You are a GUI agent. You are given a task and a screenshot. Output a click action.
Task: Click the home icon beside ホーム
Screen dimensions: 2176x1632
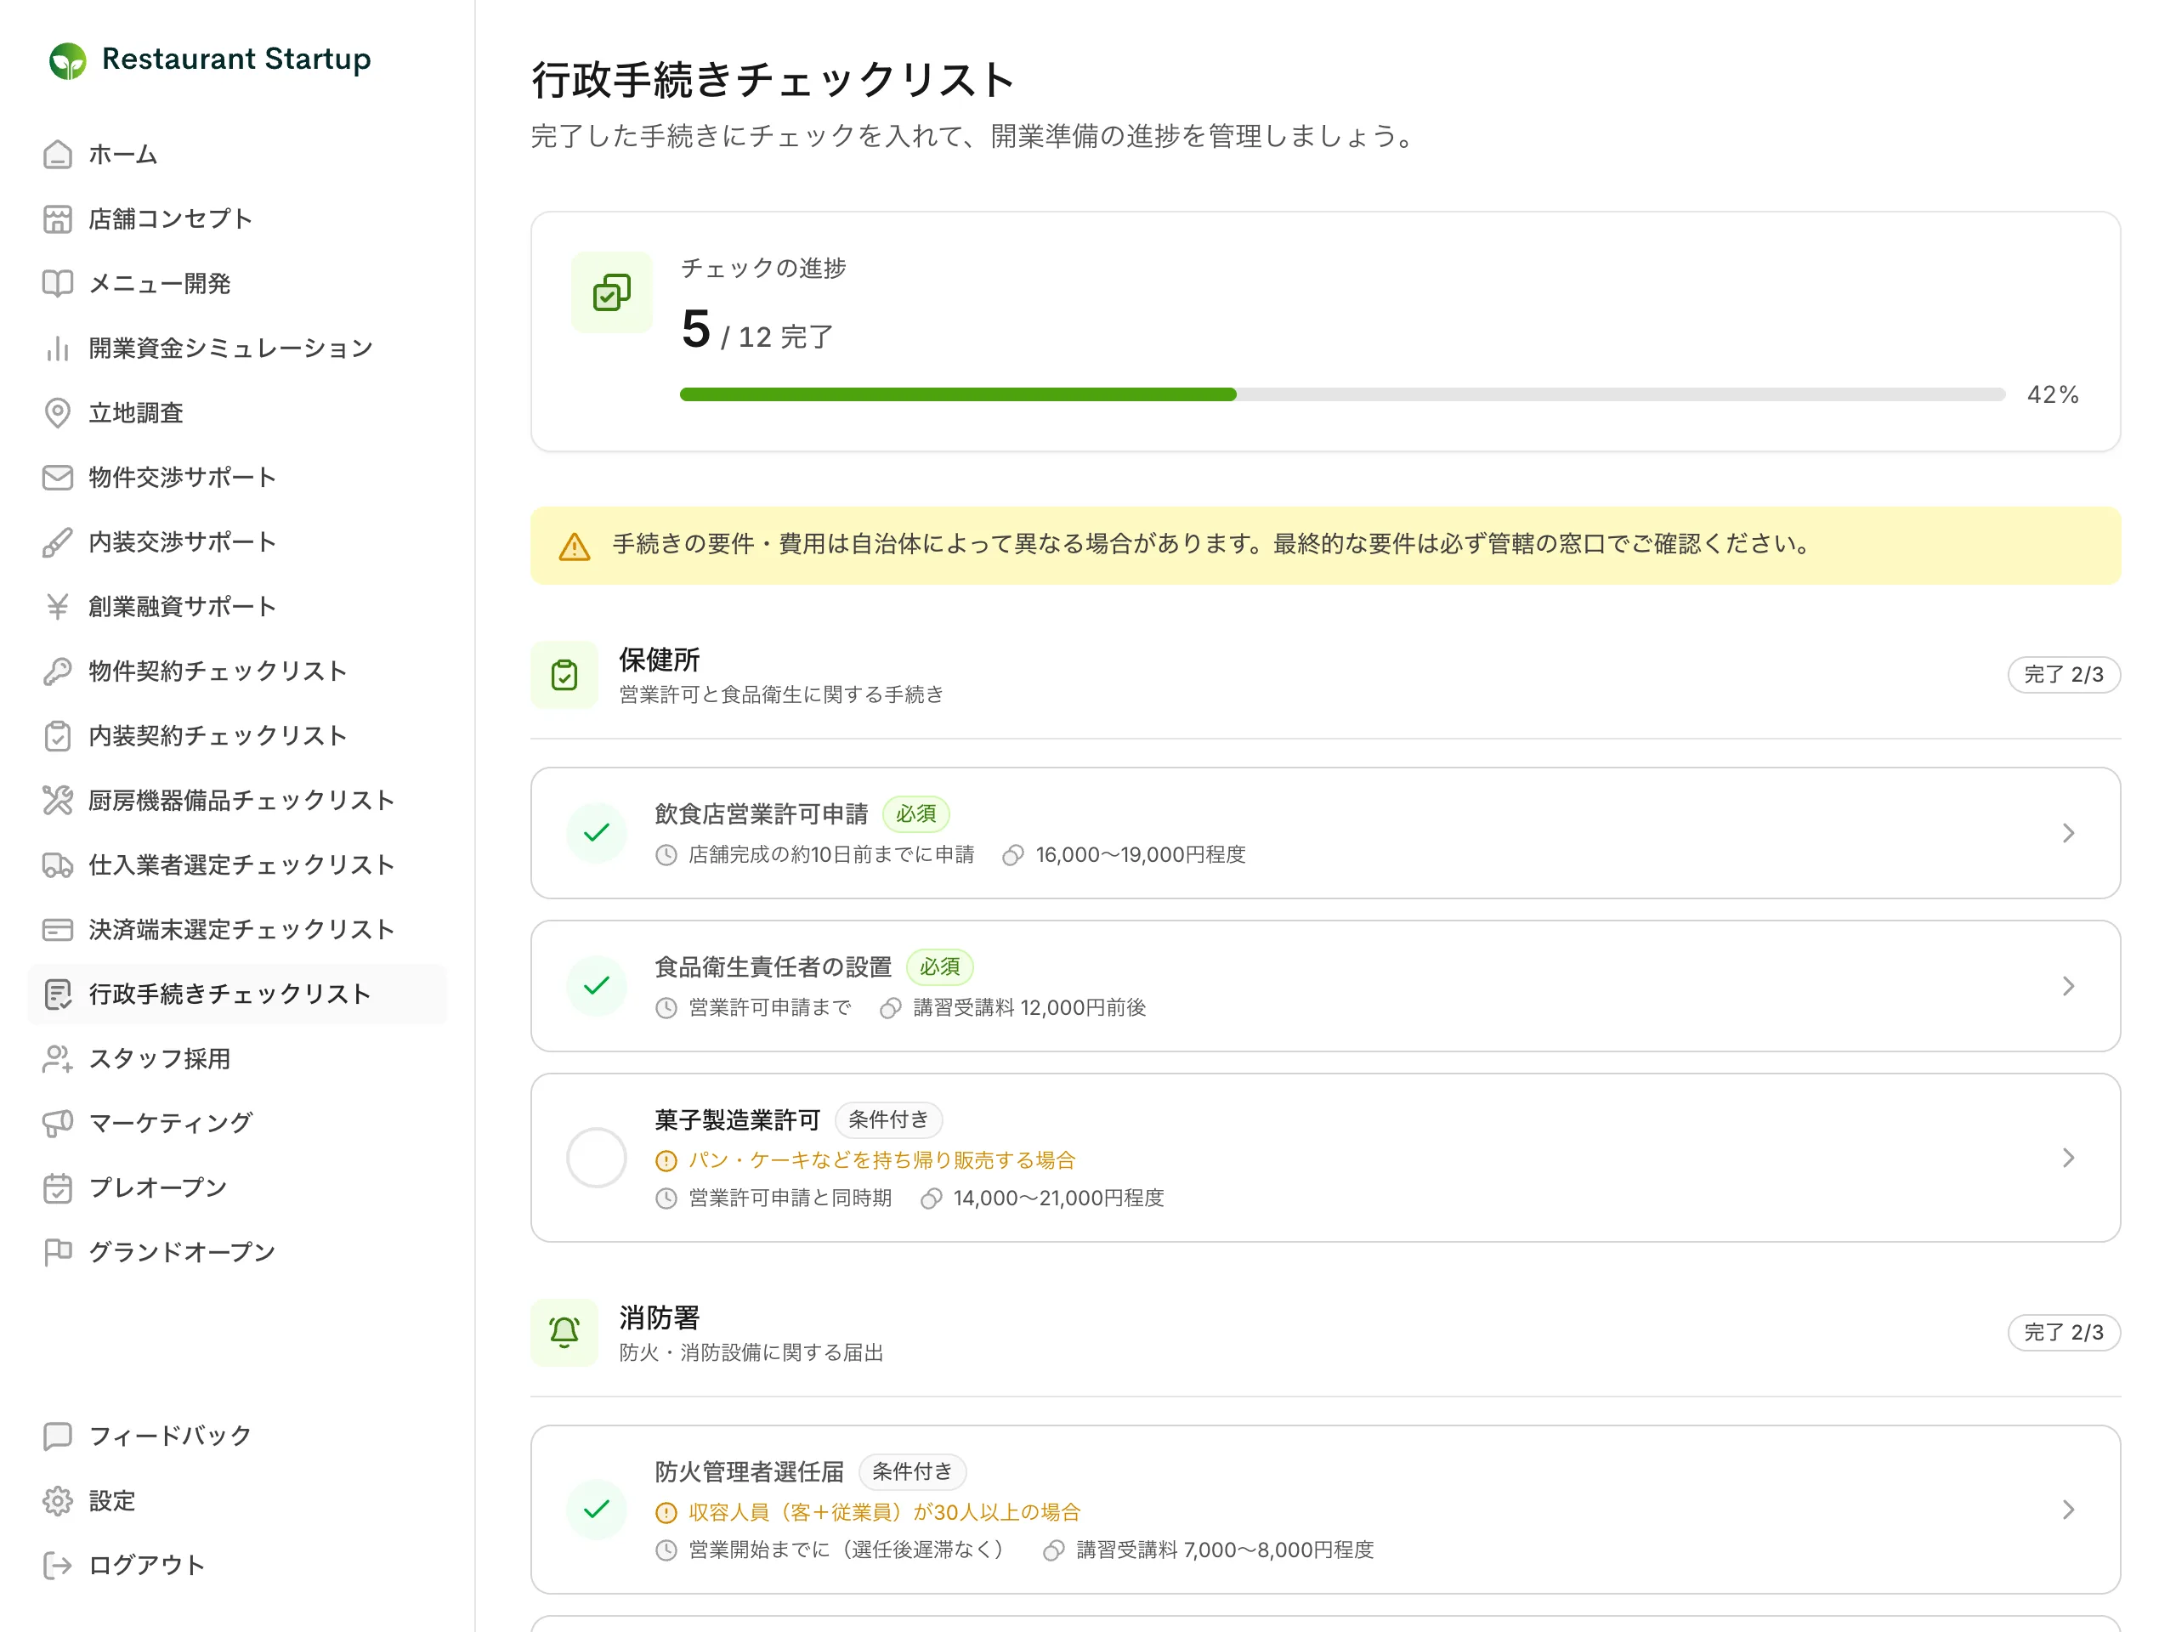pos(58,155)
